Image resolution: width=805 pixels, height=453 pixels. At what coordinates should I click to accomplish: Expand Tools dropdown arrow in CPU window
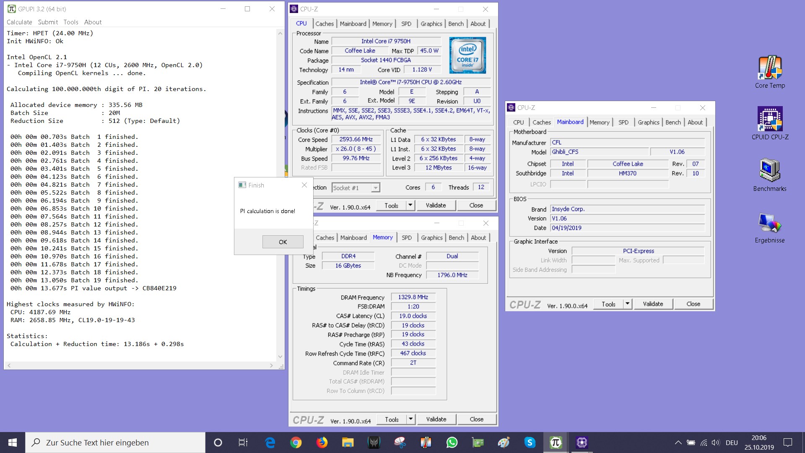[x=410, y=205]
